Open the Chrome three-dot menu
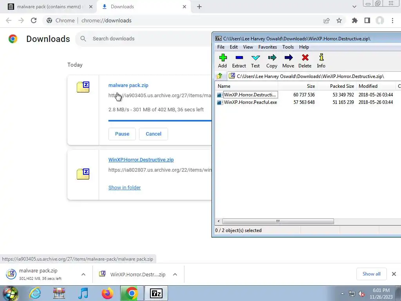Viewport: 401px width, 301px height. (x=392, y=20)
